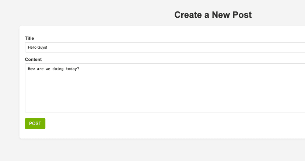Click the word "are" in the content
Image resolution: width=305 pixels, height=161 pixels.
point(40,69)
